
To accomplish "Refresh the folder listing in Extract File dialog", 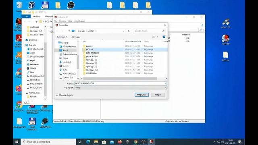I will click(129, 31).
